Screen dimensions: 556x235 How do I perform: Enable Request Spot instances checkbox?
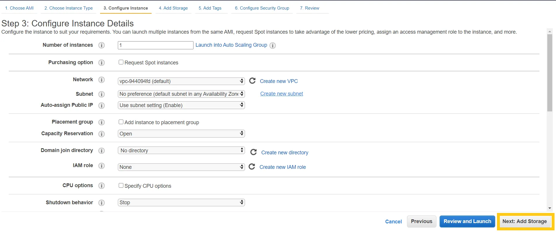click(121, 62)
